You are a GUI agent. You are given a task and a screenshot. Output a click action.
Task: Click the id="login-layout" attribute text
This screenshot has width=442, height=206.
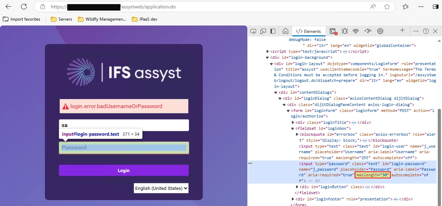click(x=305, y=64)
